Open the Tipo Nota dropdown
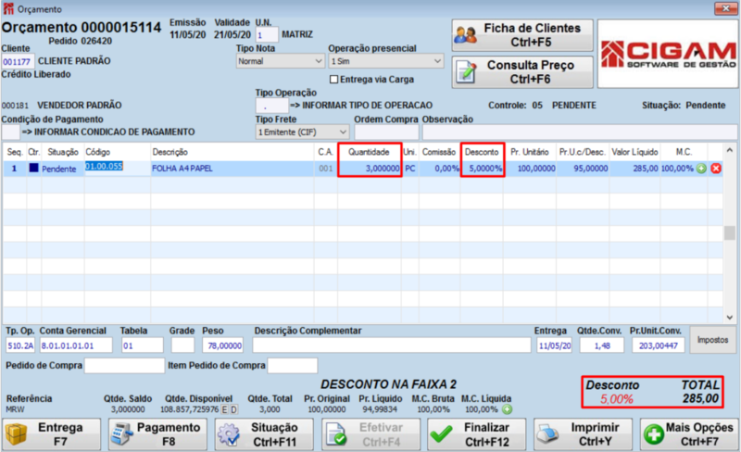 coord(281,61)
